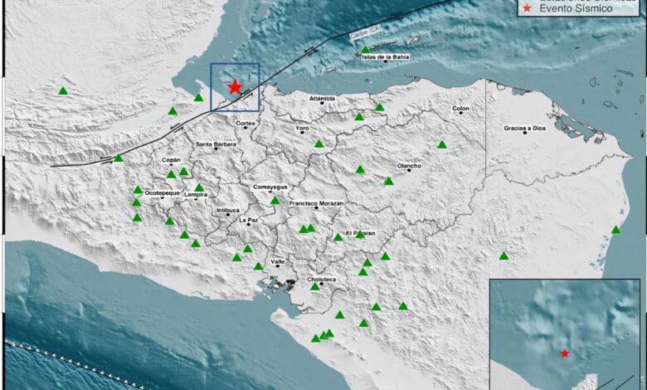Click the green station triangle on Islas de la Bahía
The height and width of the screenshot is (390, 647).
(x=365, y=50)
